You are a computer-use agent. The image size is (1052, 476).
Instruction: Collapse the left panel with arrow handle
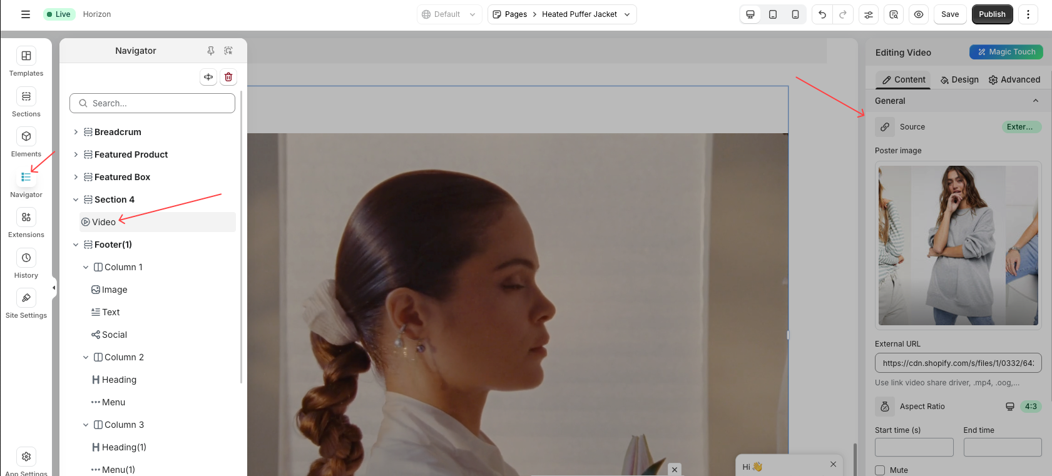(54, 288)
